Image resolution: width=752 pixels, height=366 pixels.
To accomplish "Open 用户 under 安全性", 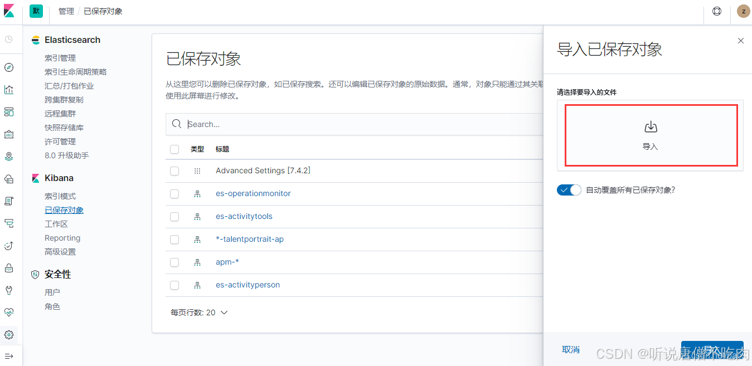I will coord(52,292).
